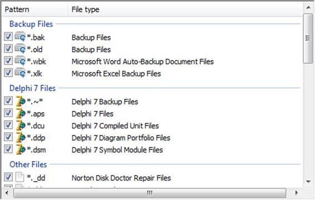Screen dimensions: 315x200
Task: Sort by the Pattern column header
Action: [x=35, y=9]
